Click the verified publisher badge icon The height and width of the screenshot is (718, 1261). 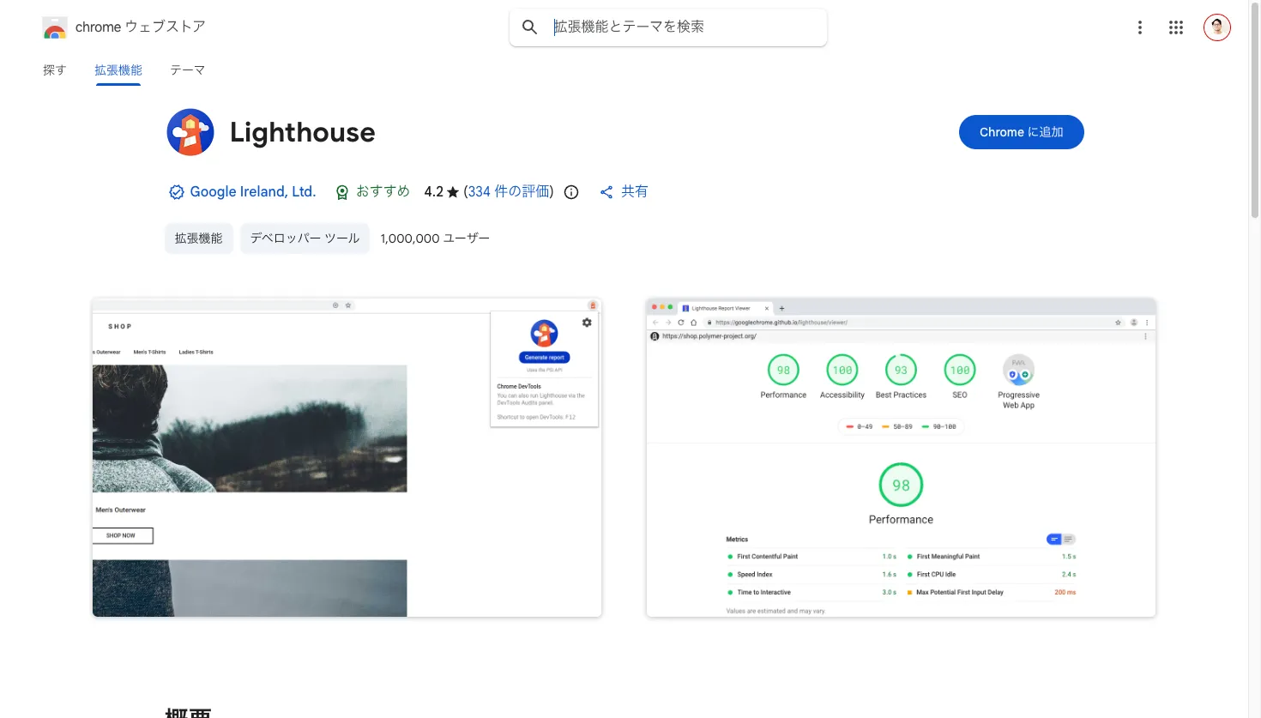click(176, 192)
